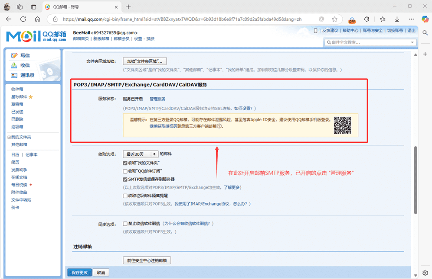This screenshot has width=432, height=279.
Task: Bookmark page with star icon
Action: [x=334, y=19]
